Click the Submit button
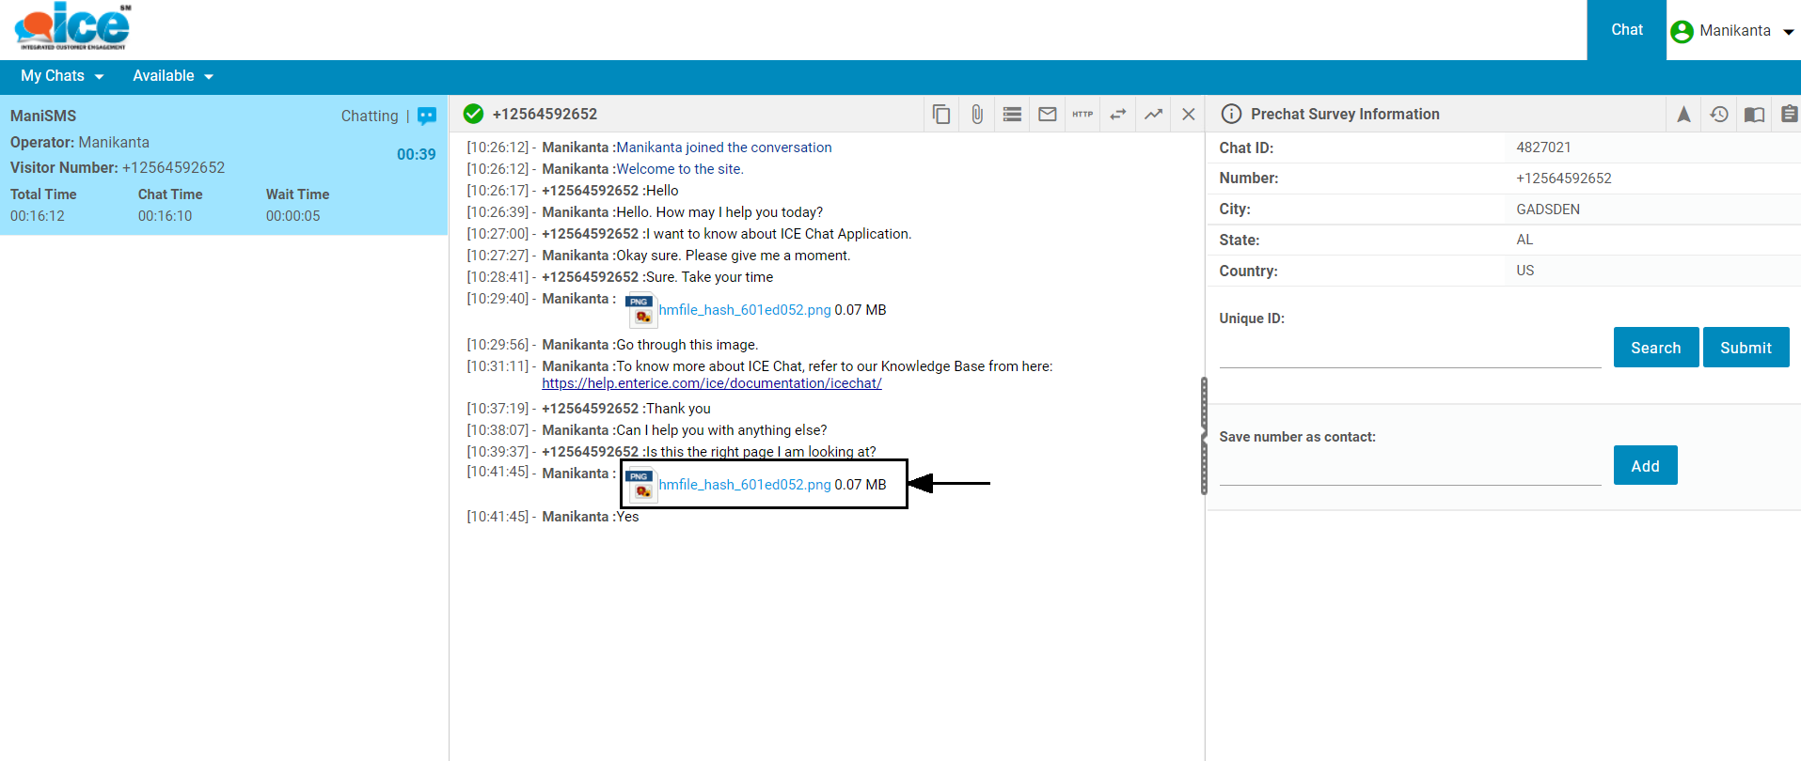The image size is (1801, 761). point(1746,348)
